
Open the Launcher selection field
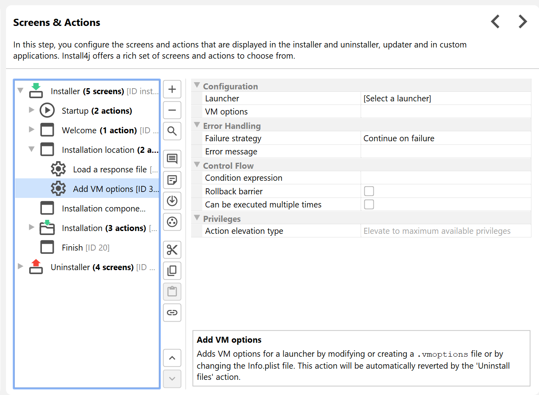(445, 99)
